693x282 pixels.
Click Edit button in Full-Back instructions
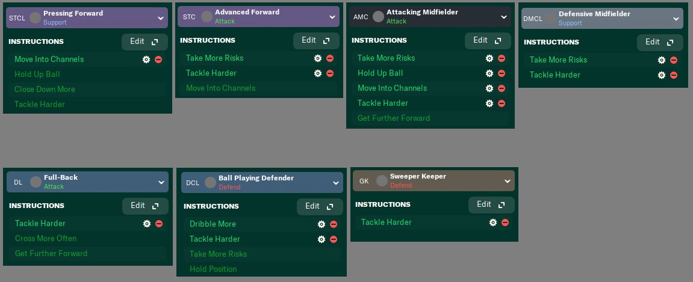click(x=145, y=206)
